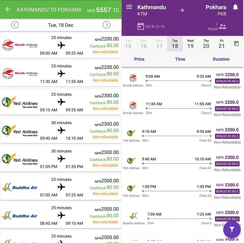The height and width of the screenshot is (243, 244).
Task: Tap the notification bell icon
Action: point(235,7)
